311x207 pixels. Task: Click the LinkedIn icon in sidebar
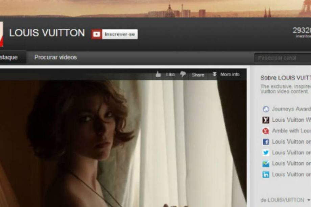266,175
